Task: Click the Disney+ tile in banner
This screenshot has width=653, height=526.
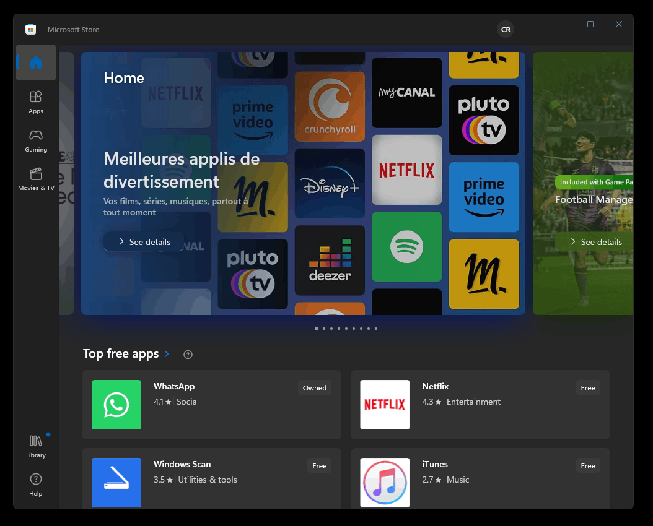Action: (330, 183)
